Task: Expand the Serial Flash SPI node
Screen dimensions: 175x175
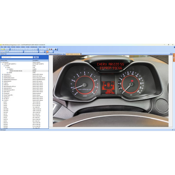Action: pyautogui.click(x=3, y=95)
